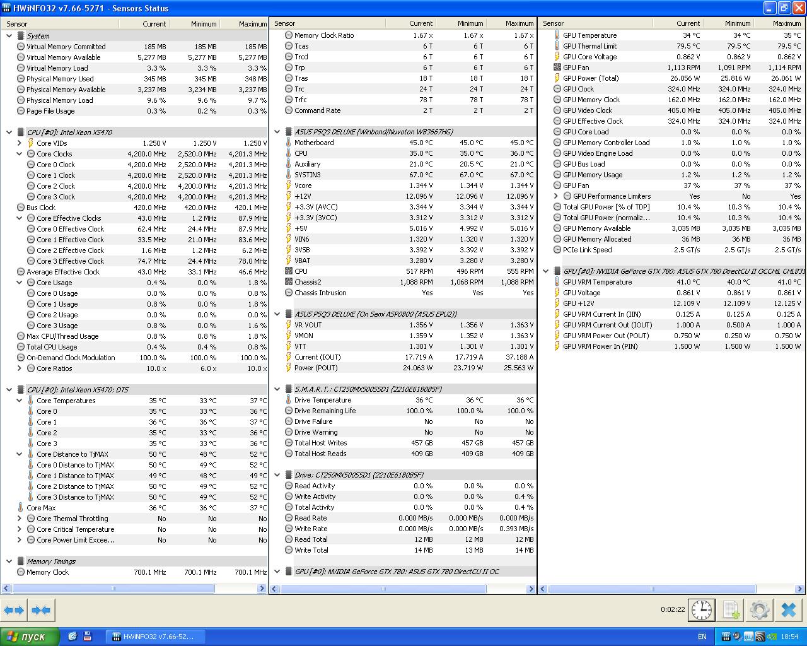Collapse the Drive: CT250MX500SSD1 group
807x646 pixels.
pyautogui.click(x=277, y=475)
